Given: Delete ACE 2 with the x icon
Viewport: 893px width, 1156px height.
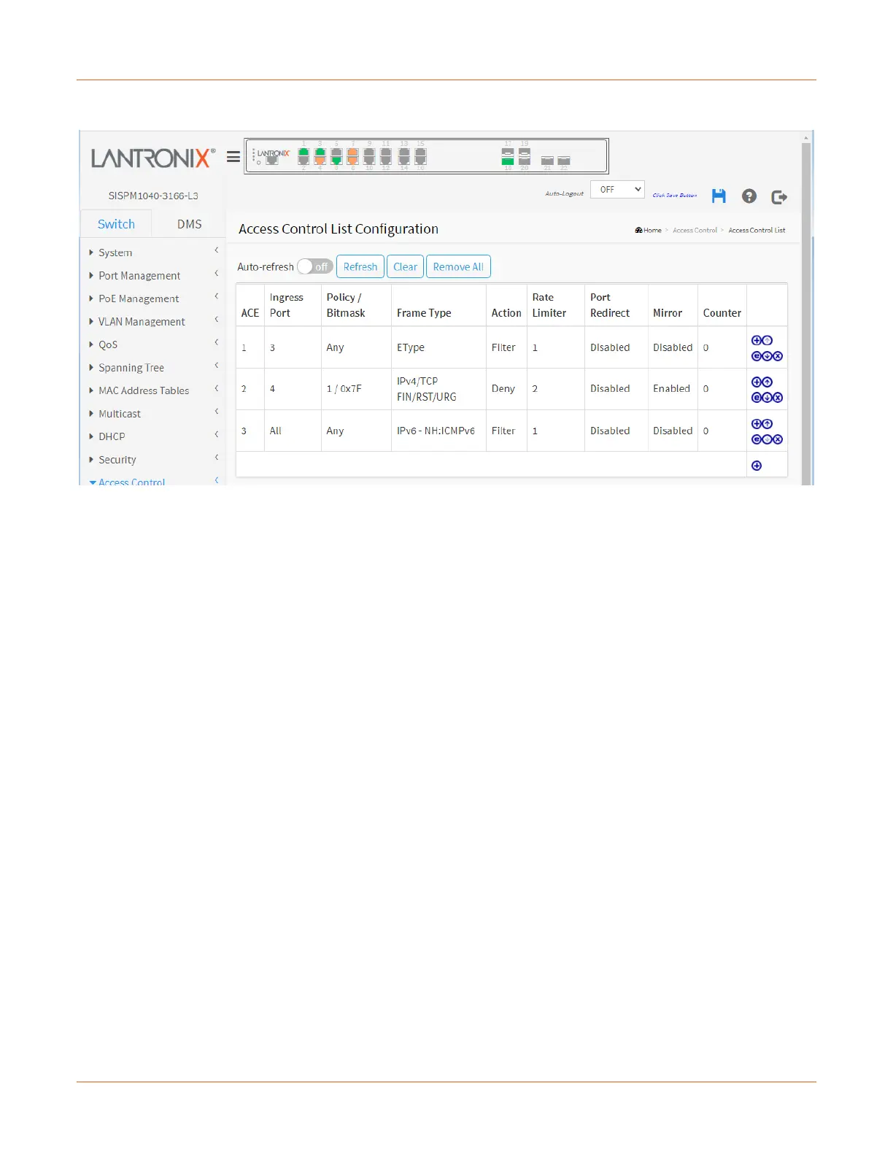Looking at the screenshot, I should [x=778, y=398].
